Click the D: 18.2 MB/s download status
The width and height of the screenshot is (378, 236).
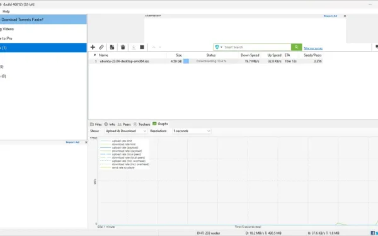263,233
